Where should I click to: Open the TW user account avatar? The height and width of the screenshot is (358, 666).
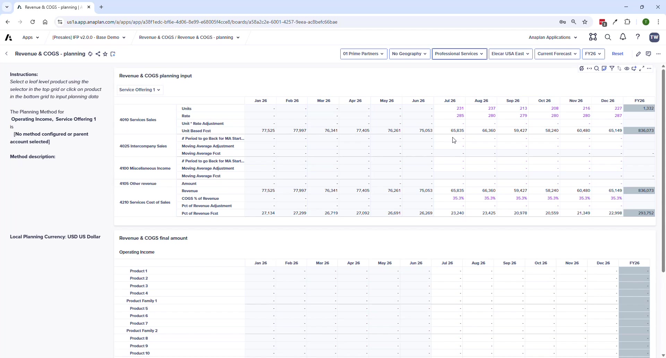(655, 37)
